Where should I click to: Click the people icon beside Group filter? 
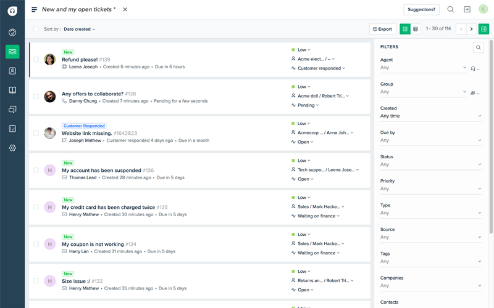(475, 93)
